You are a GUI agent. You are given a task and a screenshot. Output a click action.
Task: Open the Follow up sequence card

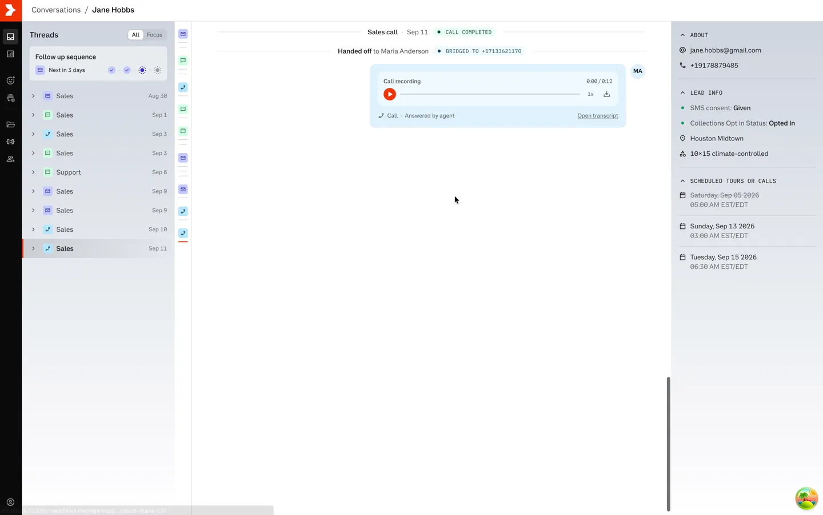click(x=98, y=63)
